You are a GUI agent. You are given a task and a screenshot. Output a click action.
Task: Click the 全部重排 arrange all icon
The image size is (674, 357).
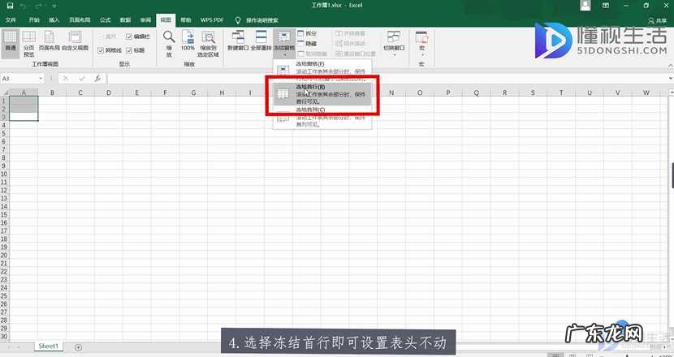[x=261, y=41]
